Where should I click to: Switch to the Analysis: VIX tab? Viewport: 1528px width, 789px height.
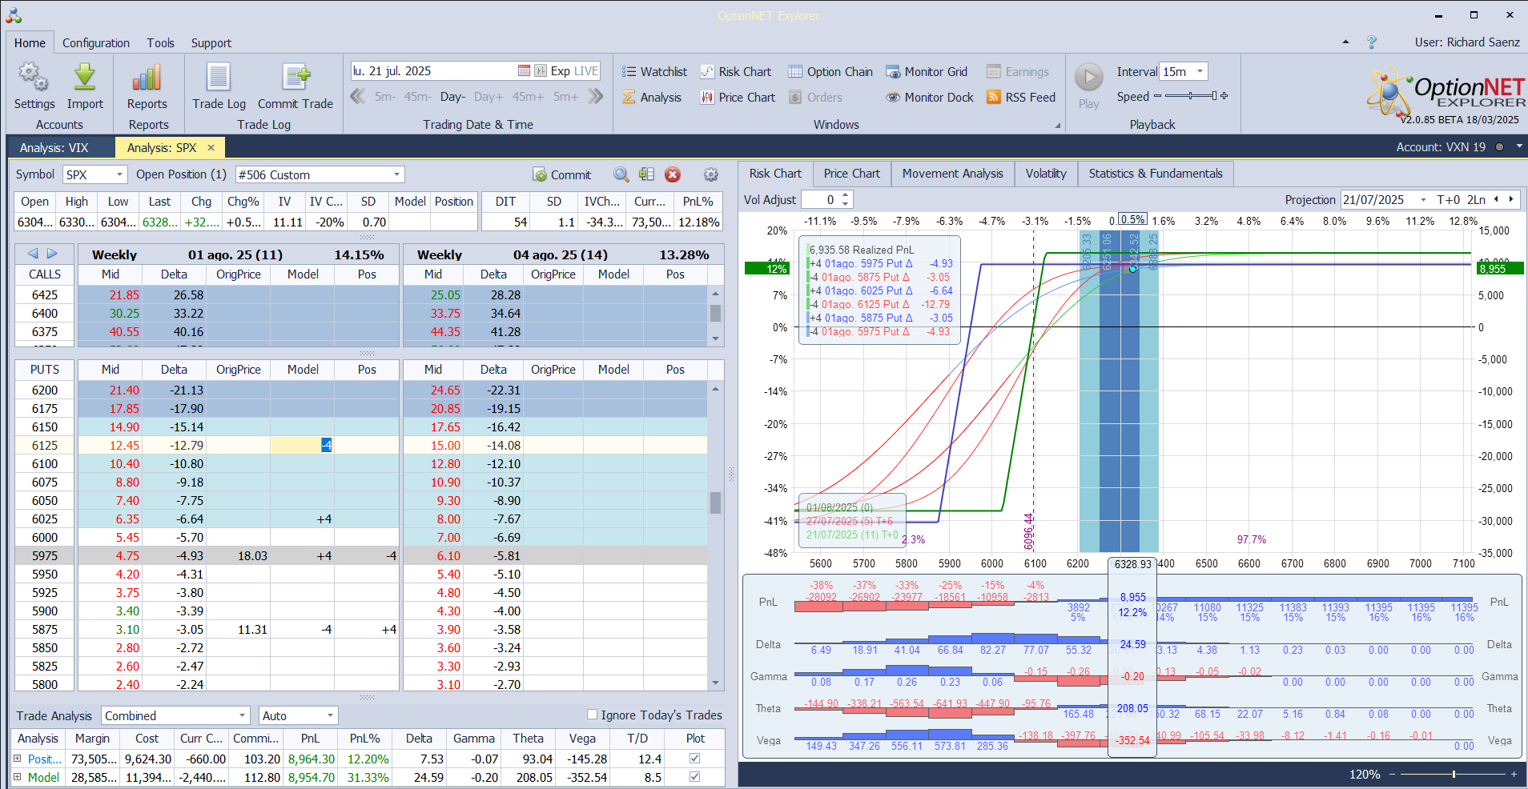[54, 147]
